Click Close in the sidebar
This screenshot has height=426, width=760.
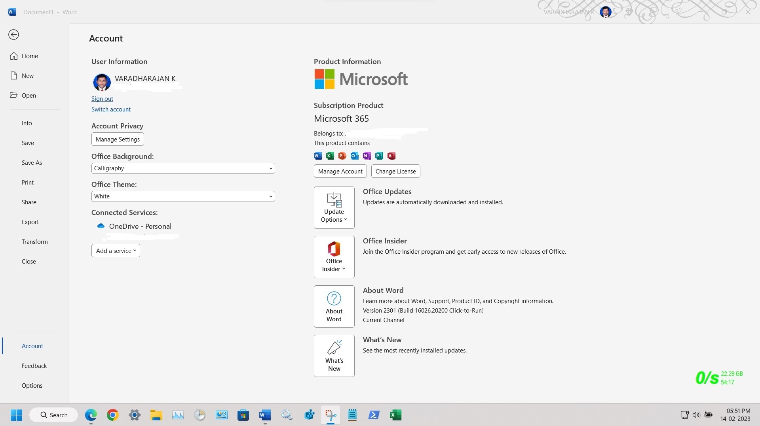(28, 262)
